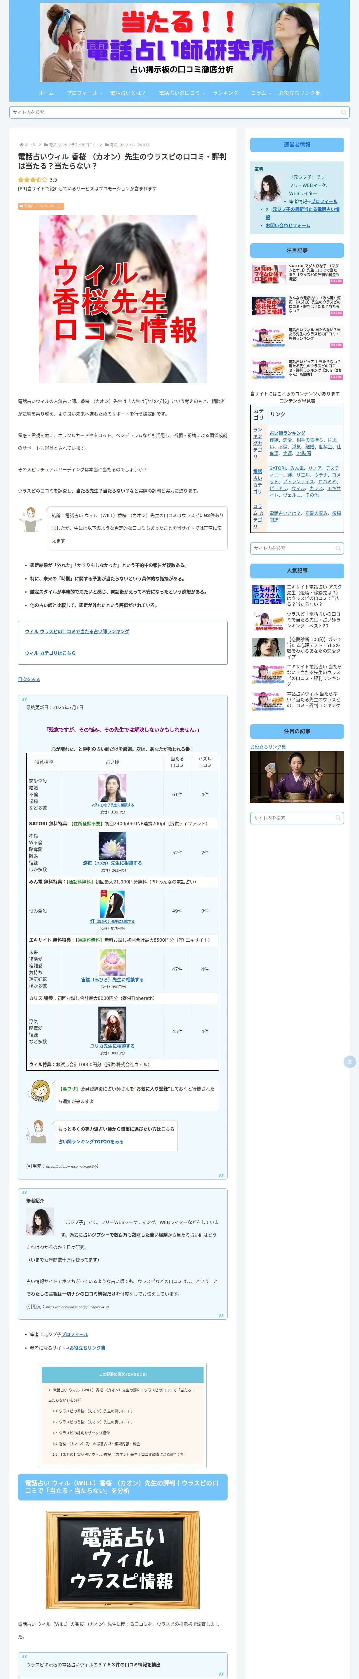Open 電話占いとは？ from the navigation

(128, 93)
